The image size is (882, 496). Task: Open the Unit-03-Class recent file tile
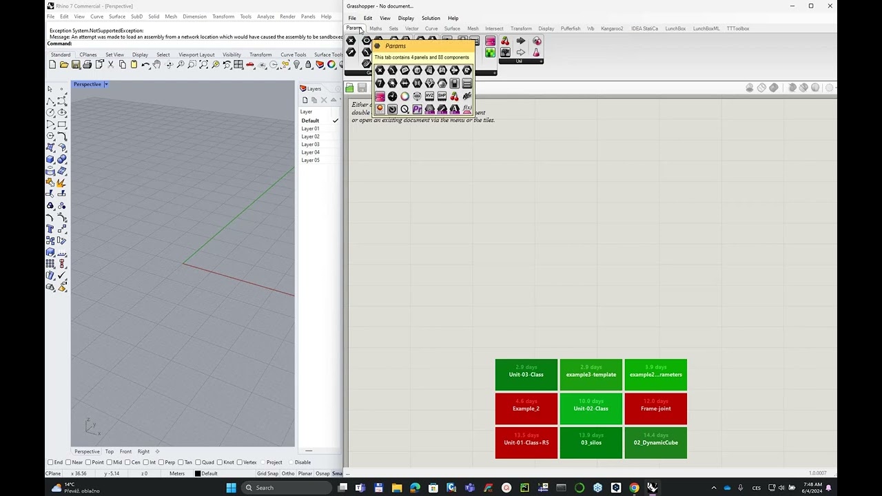pyautogui.click(x=526, y=375)
